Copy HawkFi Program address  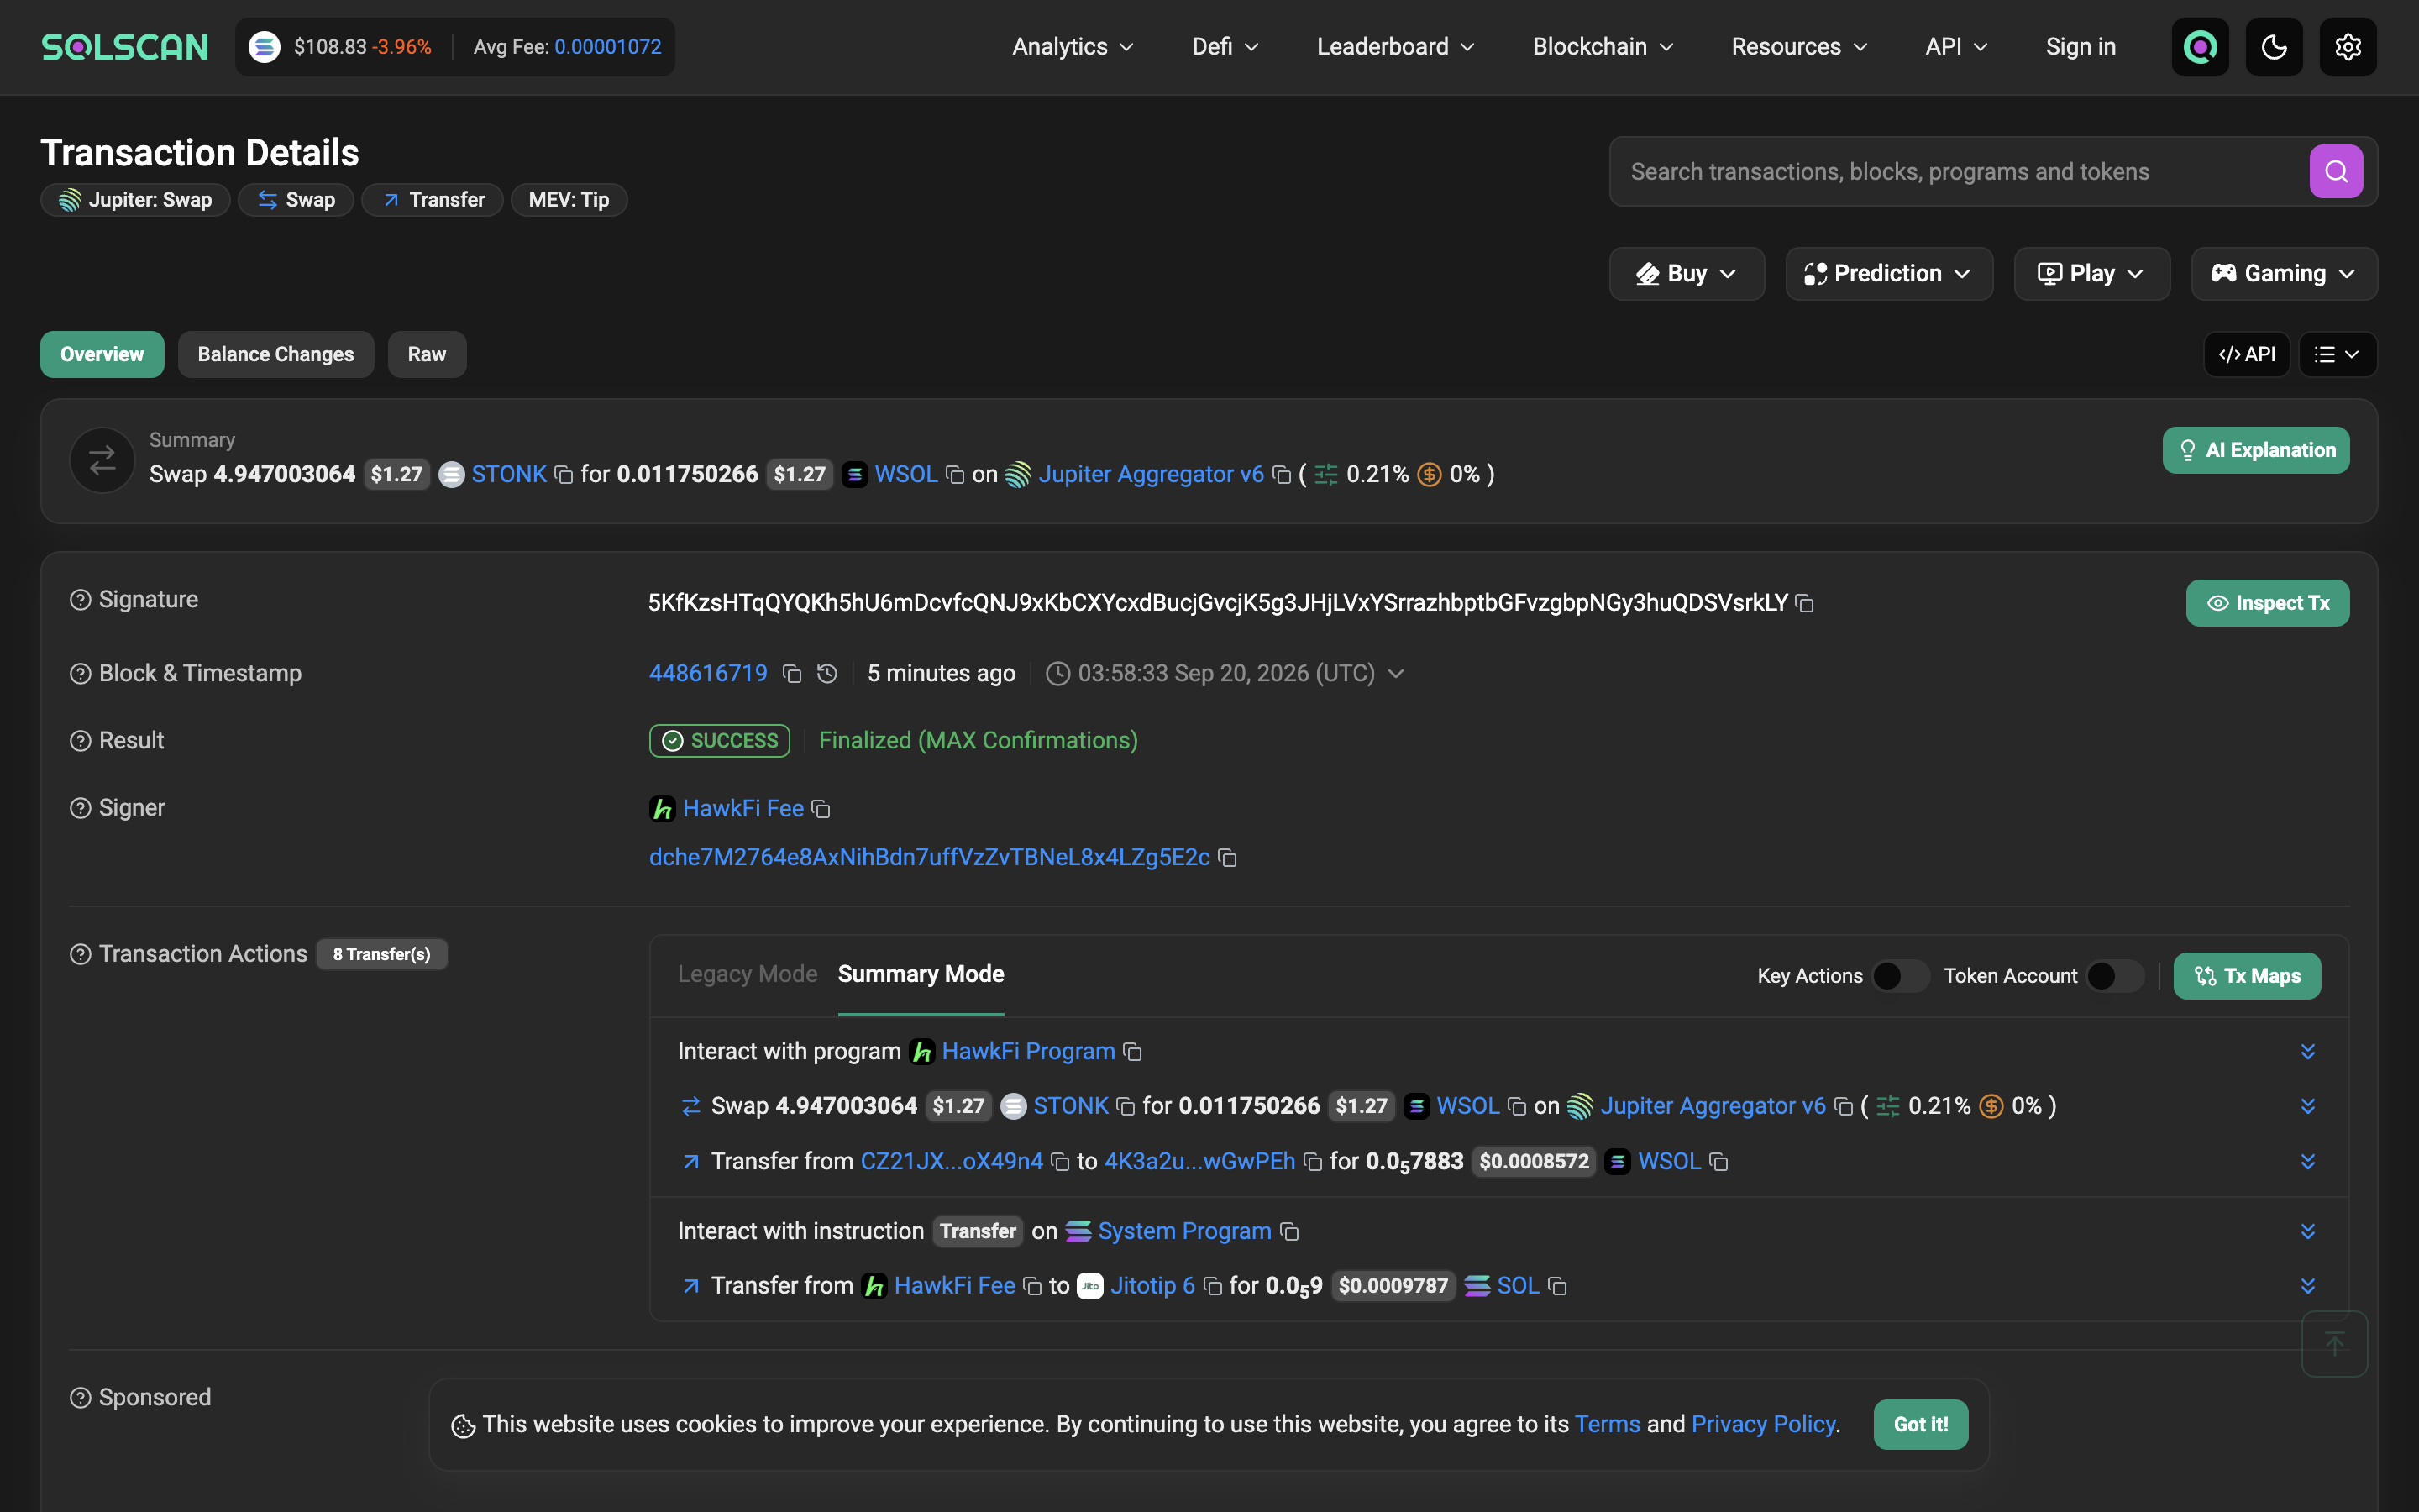pos(1132,1052)
